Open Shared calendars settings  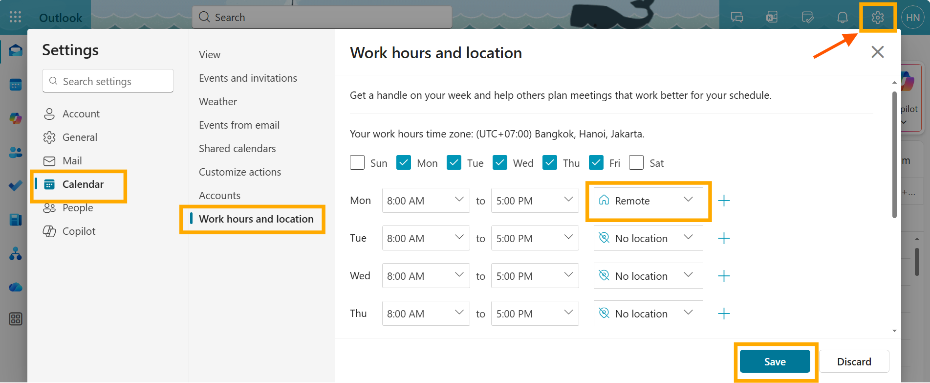click(238, 149)
